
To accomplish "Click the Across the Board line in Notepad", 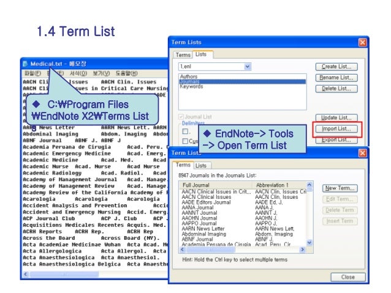I will [91, 238].
